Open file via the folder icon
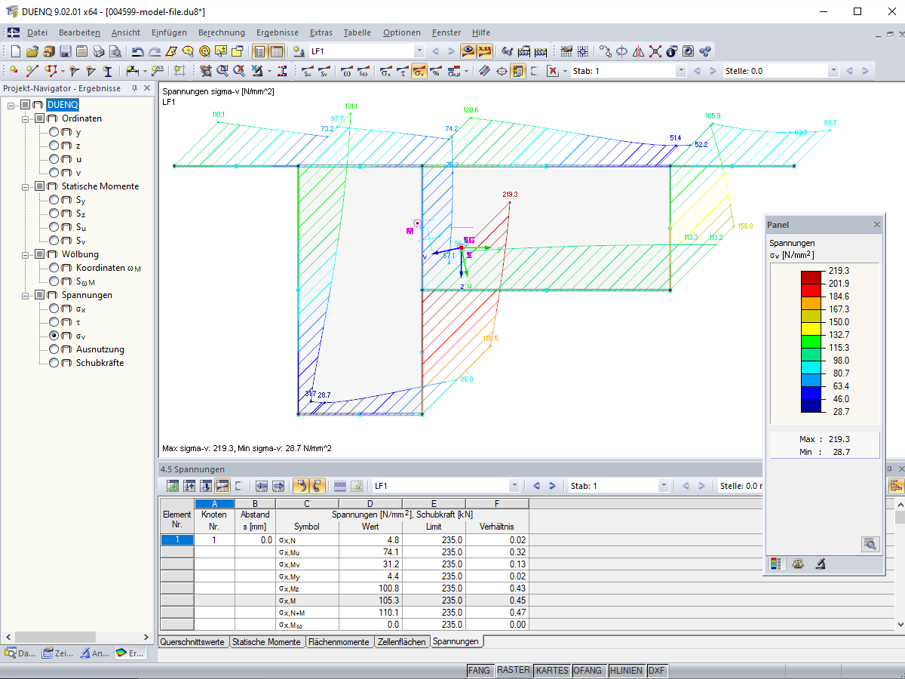This screenshot has height=679, width=905. tap(32, 51)
